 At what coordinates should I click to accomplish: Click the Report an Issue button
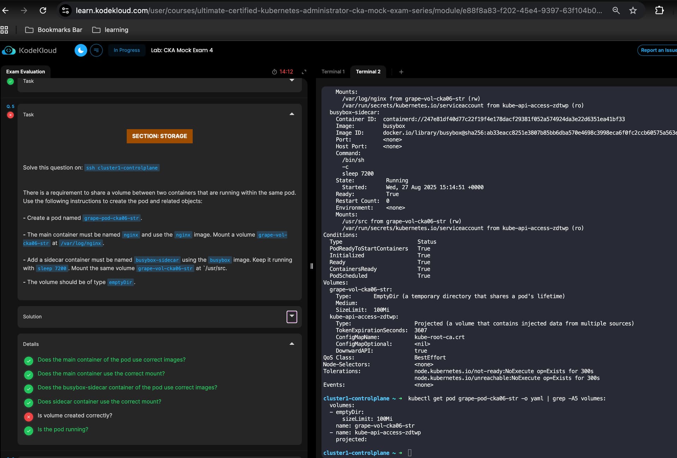658,50
